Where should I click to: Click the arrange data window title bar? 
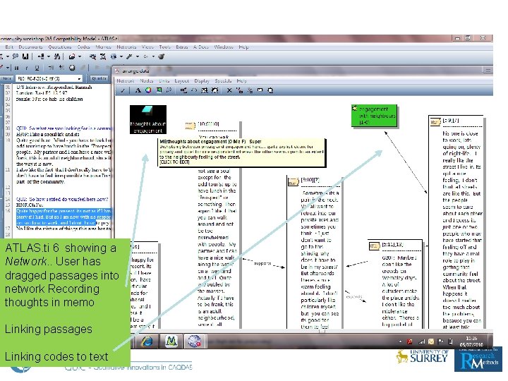[x=303, y=71]
